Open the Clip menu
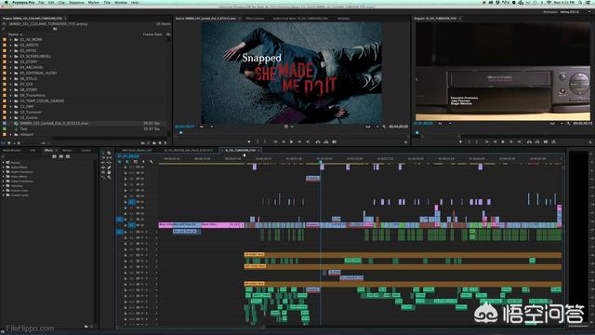The width and height of the screenshot is (595, 335). click(61, 2)
